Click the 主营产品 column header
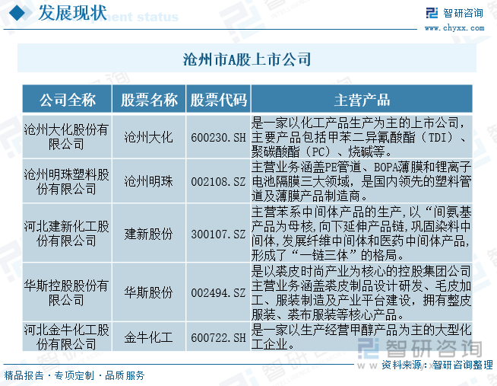The width and height of the screenshot is (497, 386). click(362, 100)
